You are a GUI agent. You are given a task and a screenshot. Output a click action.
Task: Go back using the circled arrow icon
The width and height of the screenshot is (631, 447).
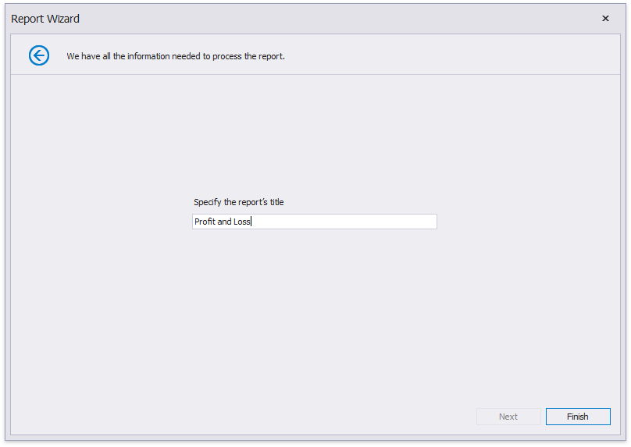click(x=39, y=55)
